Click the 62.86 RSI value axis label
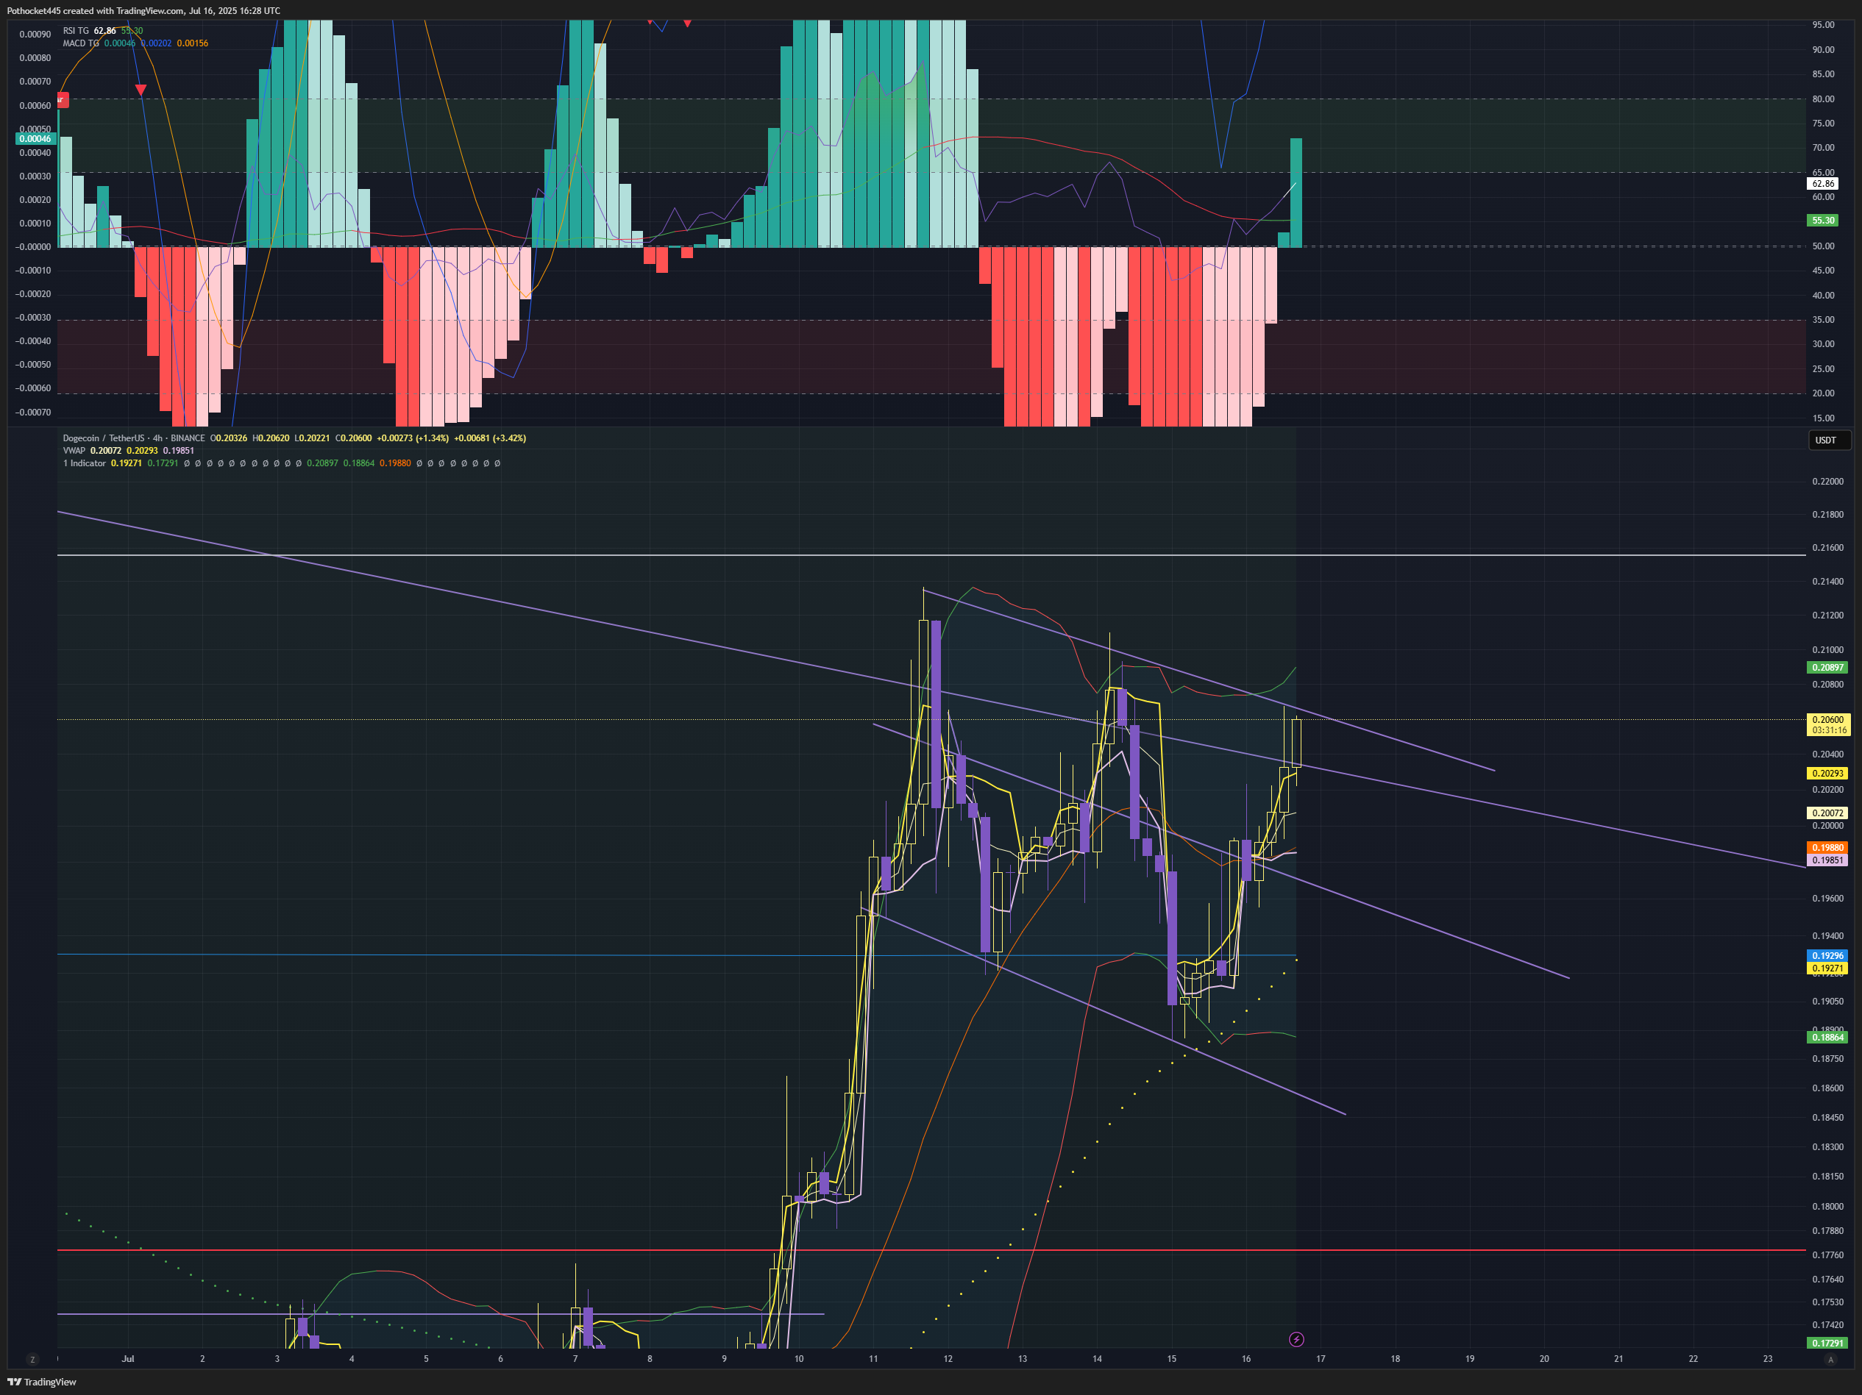The height and width of the screenshot is (1395, 1862). (x=1823, y=183)
